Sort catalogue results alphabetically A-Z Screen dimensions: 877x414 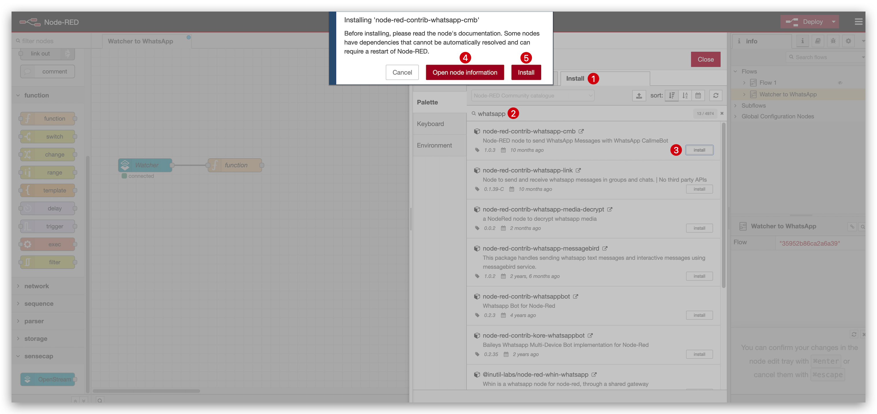[x=685, y=95]
